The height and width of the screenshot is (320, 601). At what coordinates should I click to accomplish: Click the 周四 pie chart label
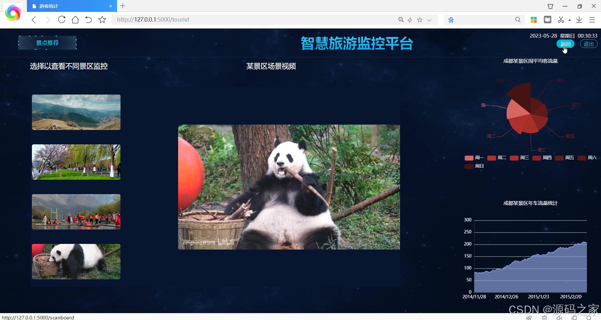570,136
